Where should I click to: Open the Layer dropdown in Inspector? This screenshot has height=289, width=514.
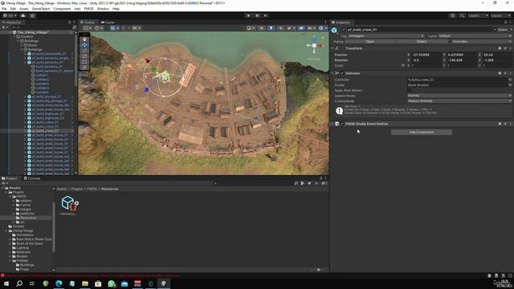click(475, 35)
